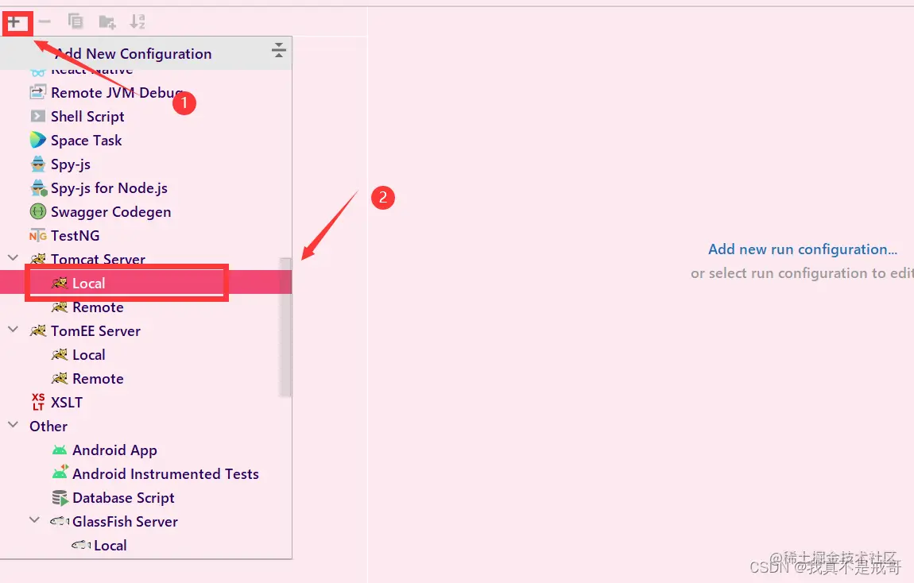Click the Space Task colored icon
The height and width of the screenshot is (583, 914).
[x=38, y=140]
